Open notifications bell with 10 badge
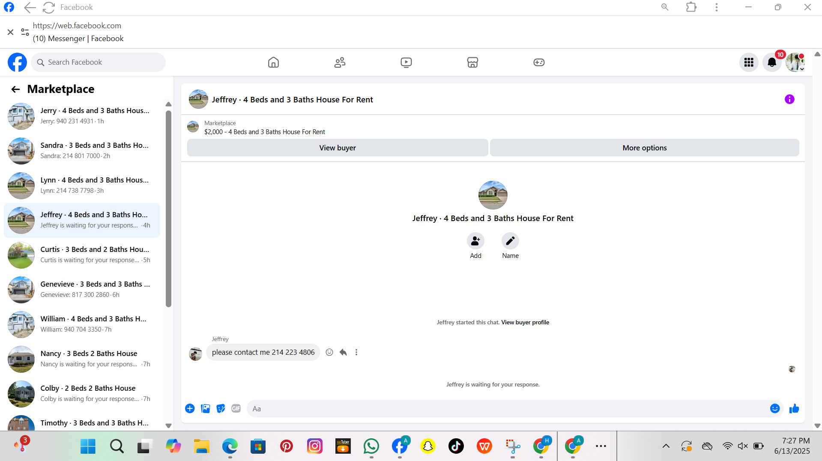The height and width of the screenshot is (461, 822). (772, 63)
